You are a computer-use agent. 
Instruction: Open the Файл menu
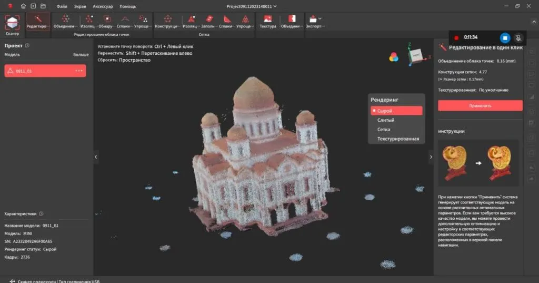pos(62,6)
